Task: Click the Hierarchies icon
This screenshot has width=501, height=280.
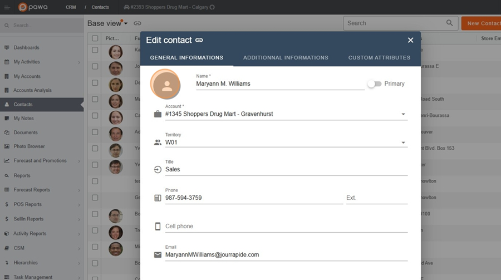Action: (x=7, y=262)
